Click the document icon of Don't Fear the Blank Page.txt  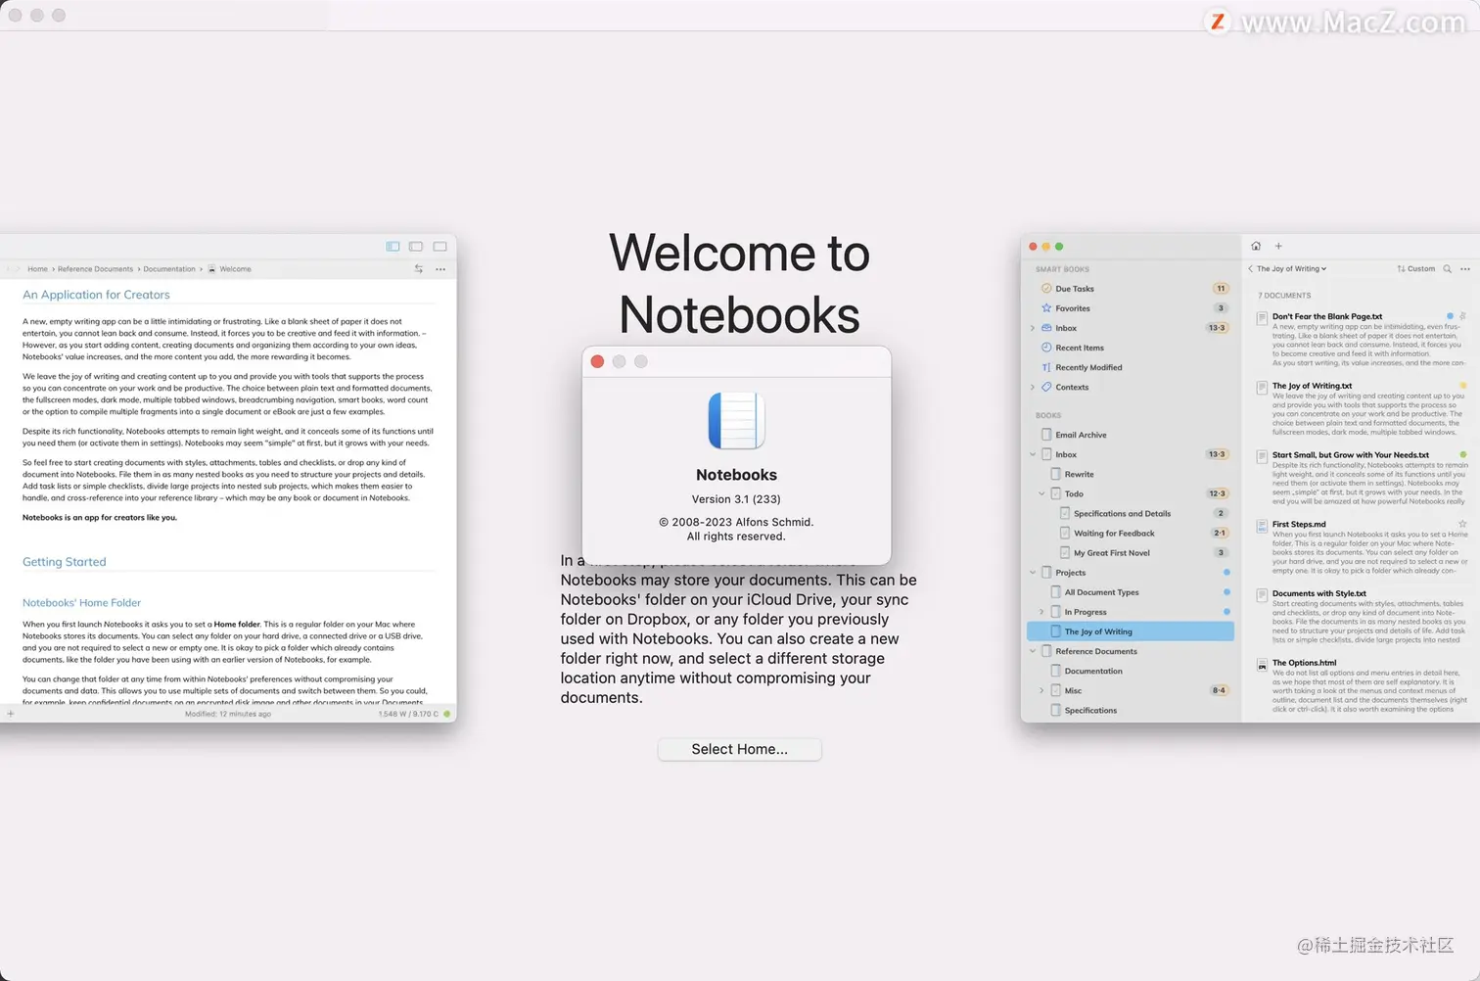click(x=1262, y=318)
